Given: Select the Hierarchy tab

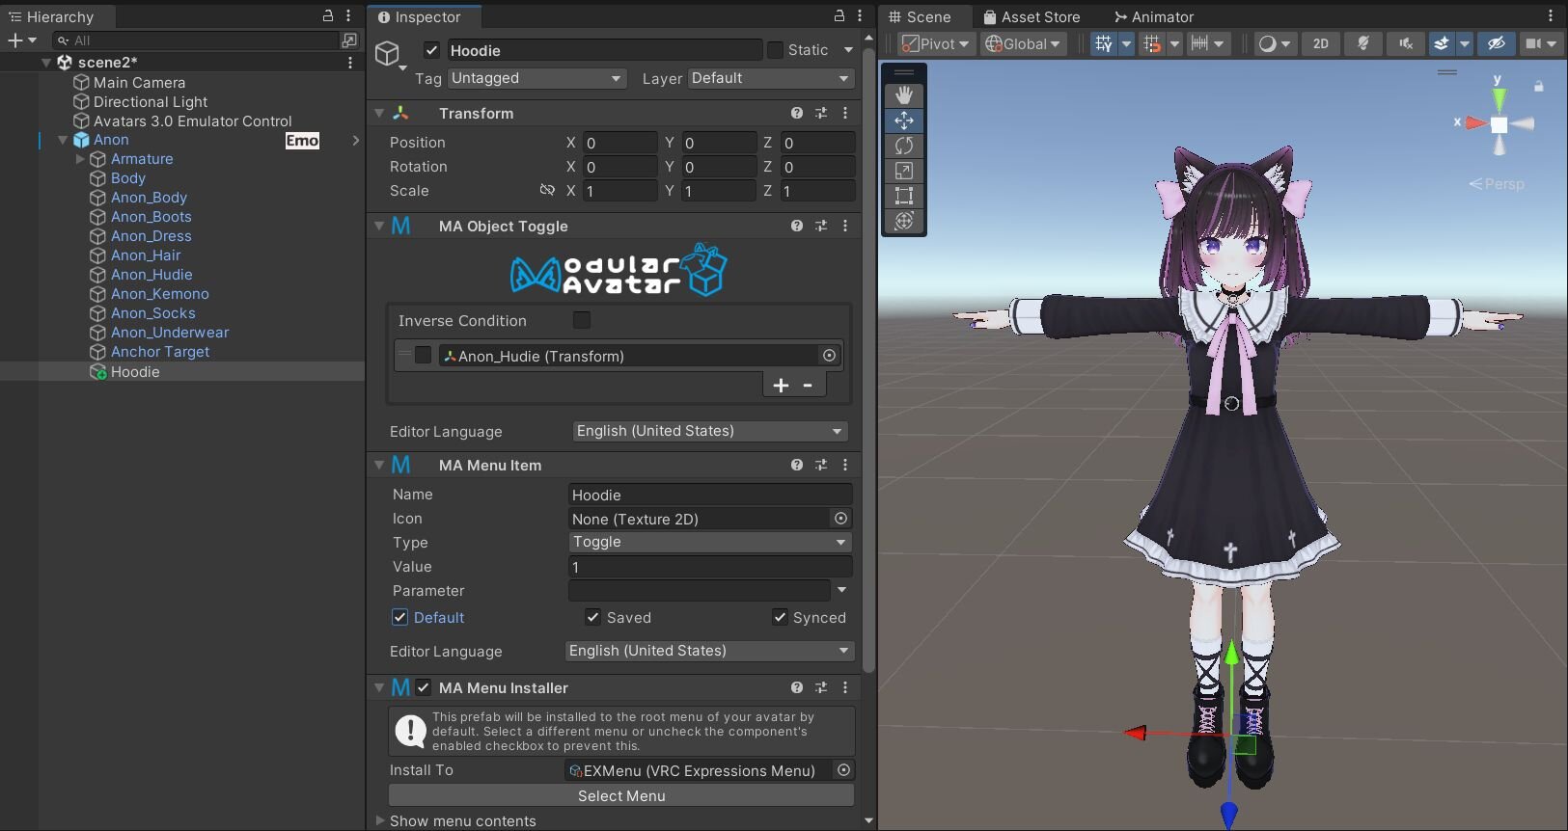Looking at the screenshot, I should [x=51, y=16].
